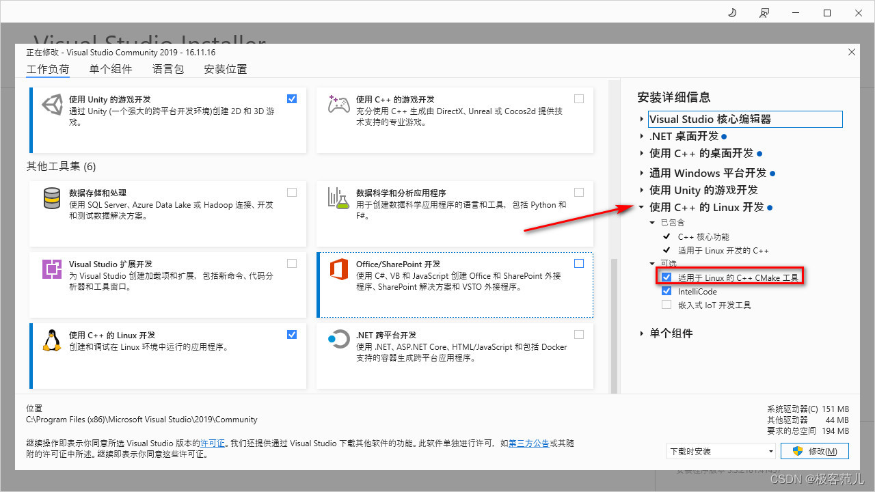Screen dimensions: 875x492
Task: Expand the 单个组件 section in details
Action: 642,333
